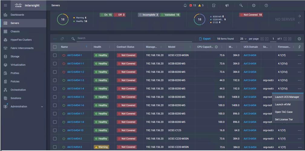Click Warning health badge of AA13-6454-3
Viewport: 305px width, 151px height.
(x=101, y=147)
